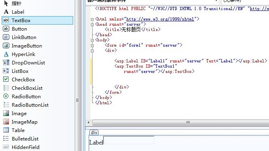This screenshot has width=269, height=151.
Task: Click the splitter grip beside the toolbox
Action: pyautogui.click(x=78, y=100)
